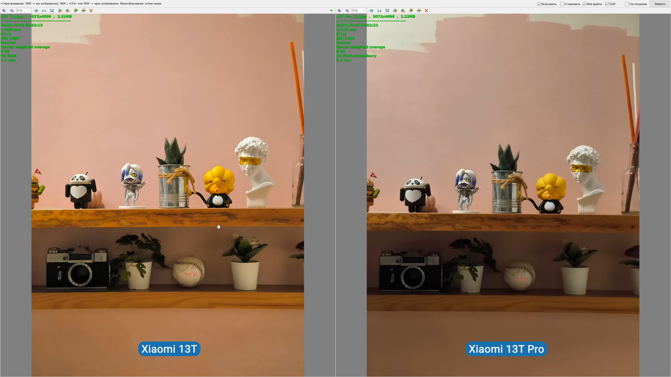
Task: Click the "2.31MB" file size text
Action: (x=64, y=16)
